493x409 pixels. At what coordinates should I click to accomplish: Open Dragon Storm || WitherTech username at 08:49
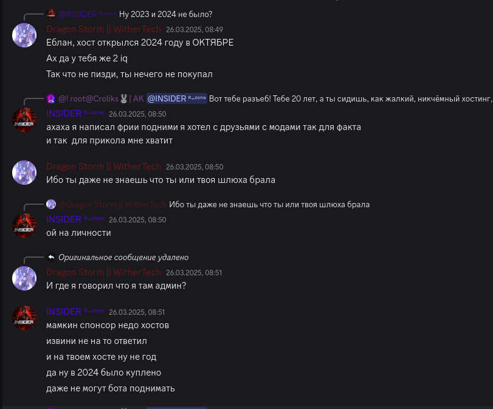[x=103, y=29]
